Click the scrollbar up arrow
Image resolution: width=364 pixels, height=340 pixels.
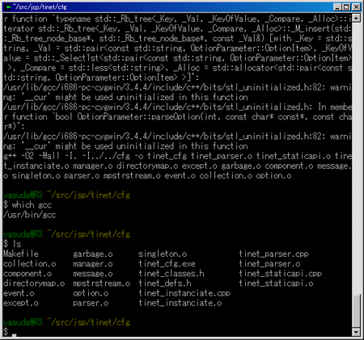[x=357, y=19]
